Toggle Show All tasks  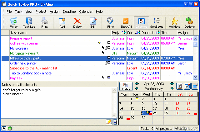(x=126, y=23)
